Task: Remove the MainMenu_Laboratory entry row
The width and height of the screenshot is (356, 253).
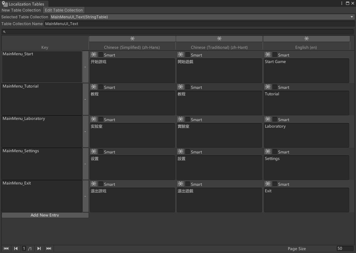Action: (x=85, y=132)
